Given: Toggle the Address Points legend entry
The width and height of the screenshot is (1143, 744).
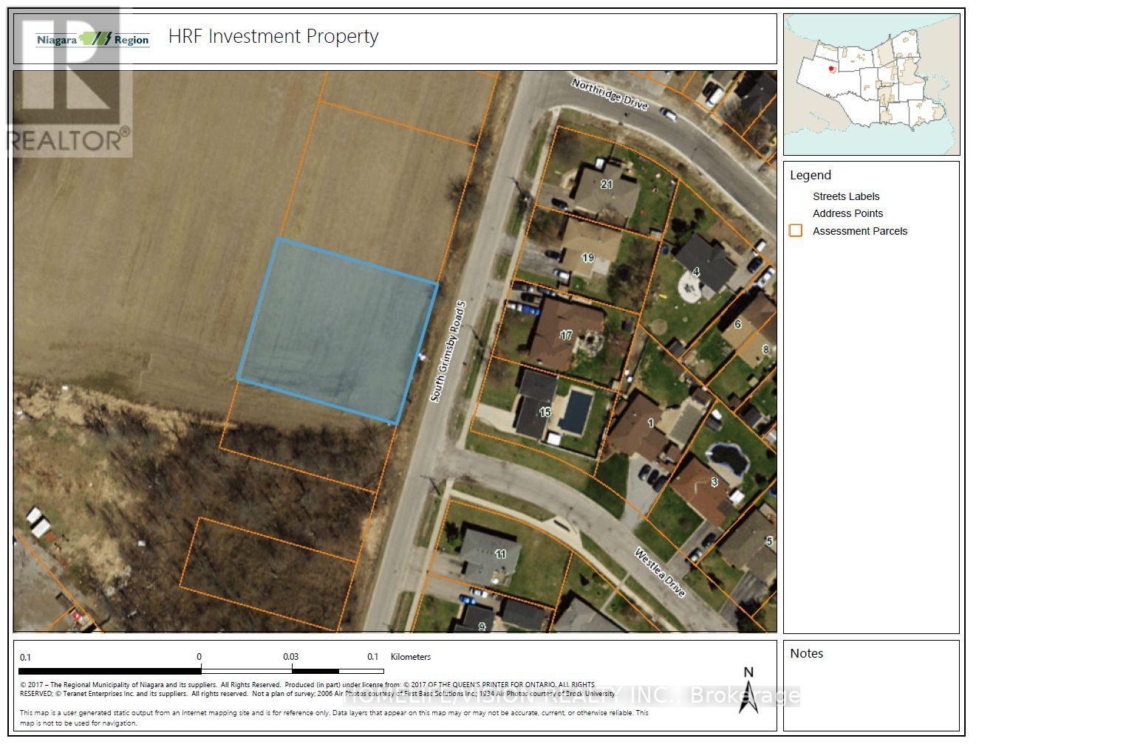Looking at the screenshot, I should click(x=847, y=213).
